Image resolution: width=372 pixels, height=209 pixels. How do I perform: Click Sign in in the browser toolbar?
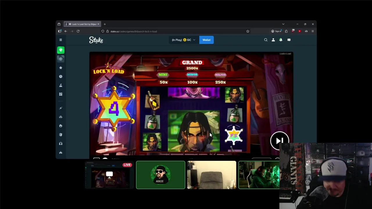[276, 31]
